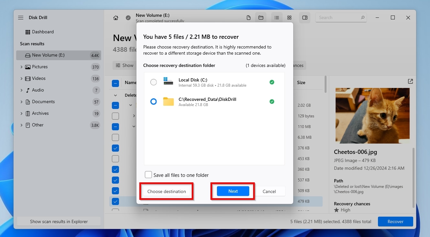This screenshot has width=430, height=237.
Task: Click the file type view toolbar icon
Action: tap(249, 17)
